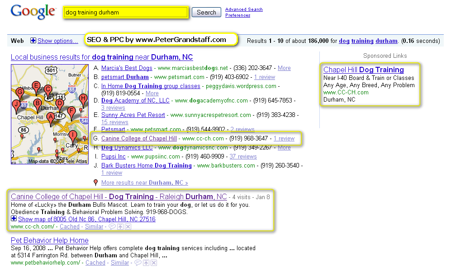Open Dog Academy of NC, LLC listing
Image resolution: width=451 pixels, height=270 pixels.
point(135,101)
